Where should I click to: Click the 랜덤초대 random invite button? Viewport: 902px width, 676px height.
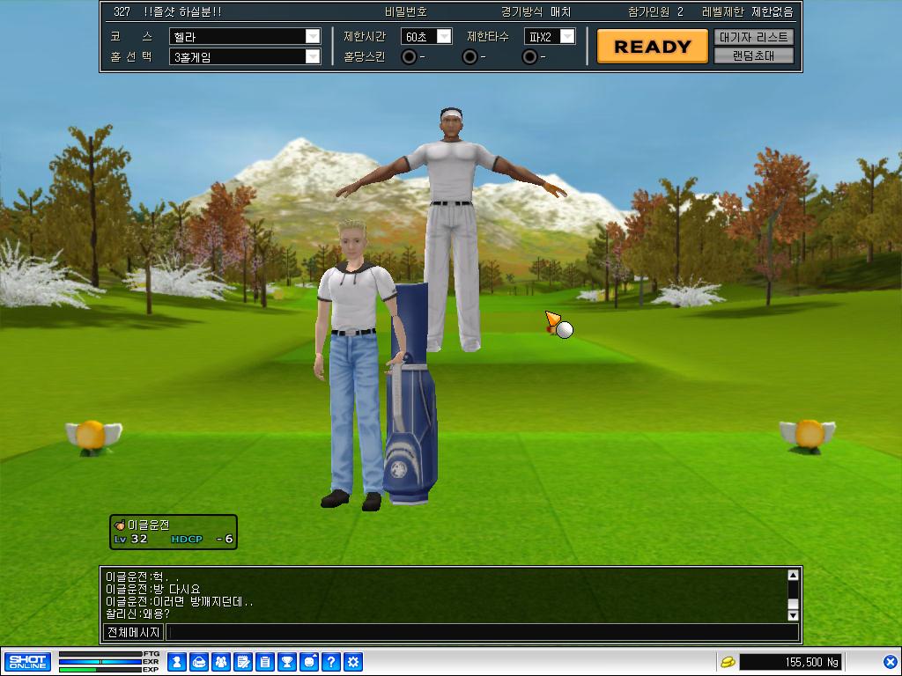pyautogui.click(x=754, y=55)
